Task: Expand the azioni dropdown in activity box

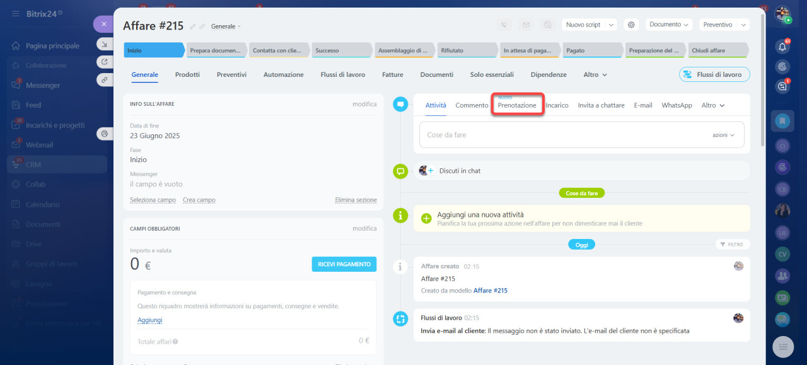Action: (x=723, y=135)
